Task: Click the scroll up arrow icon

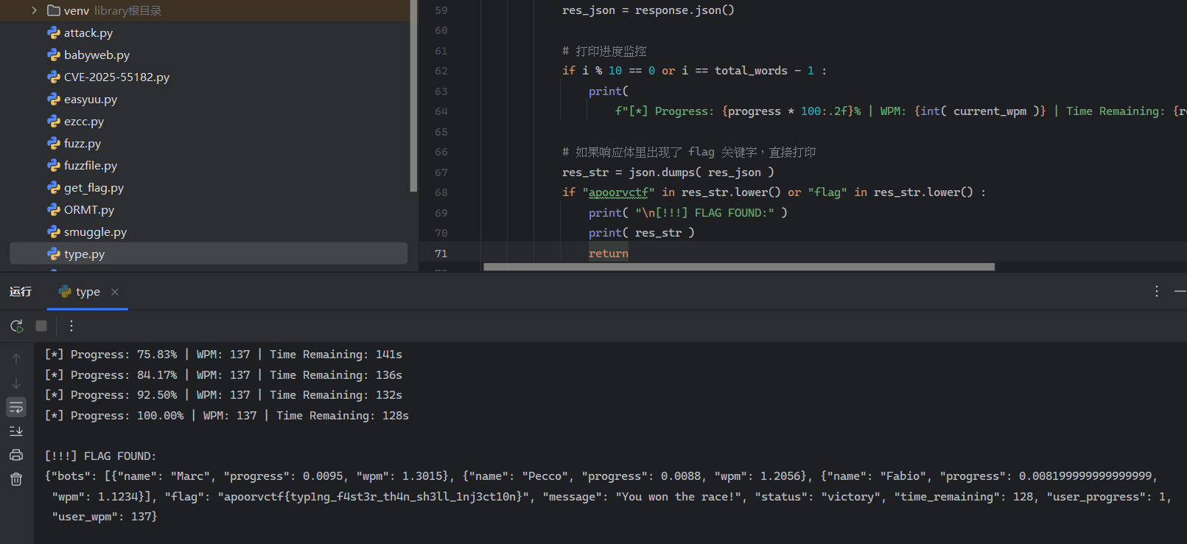Action: click(x=16, y=359)
